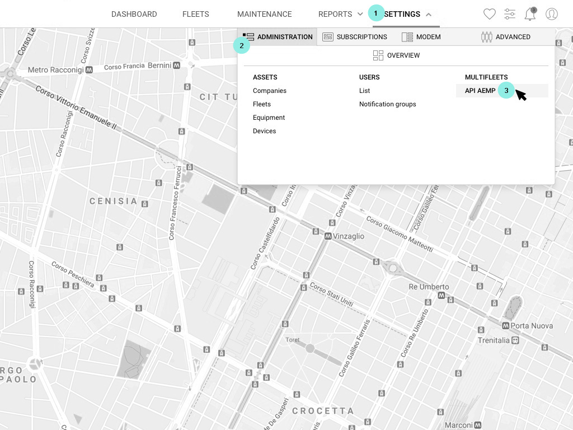Open Equipment under Assets
Screen dimensions: 573x430
pos(269,118)
